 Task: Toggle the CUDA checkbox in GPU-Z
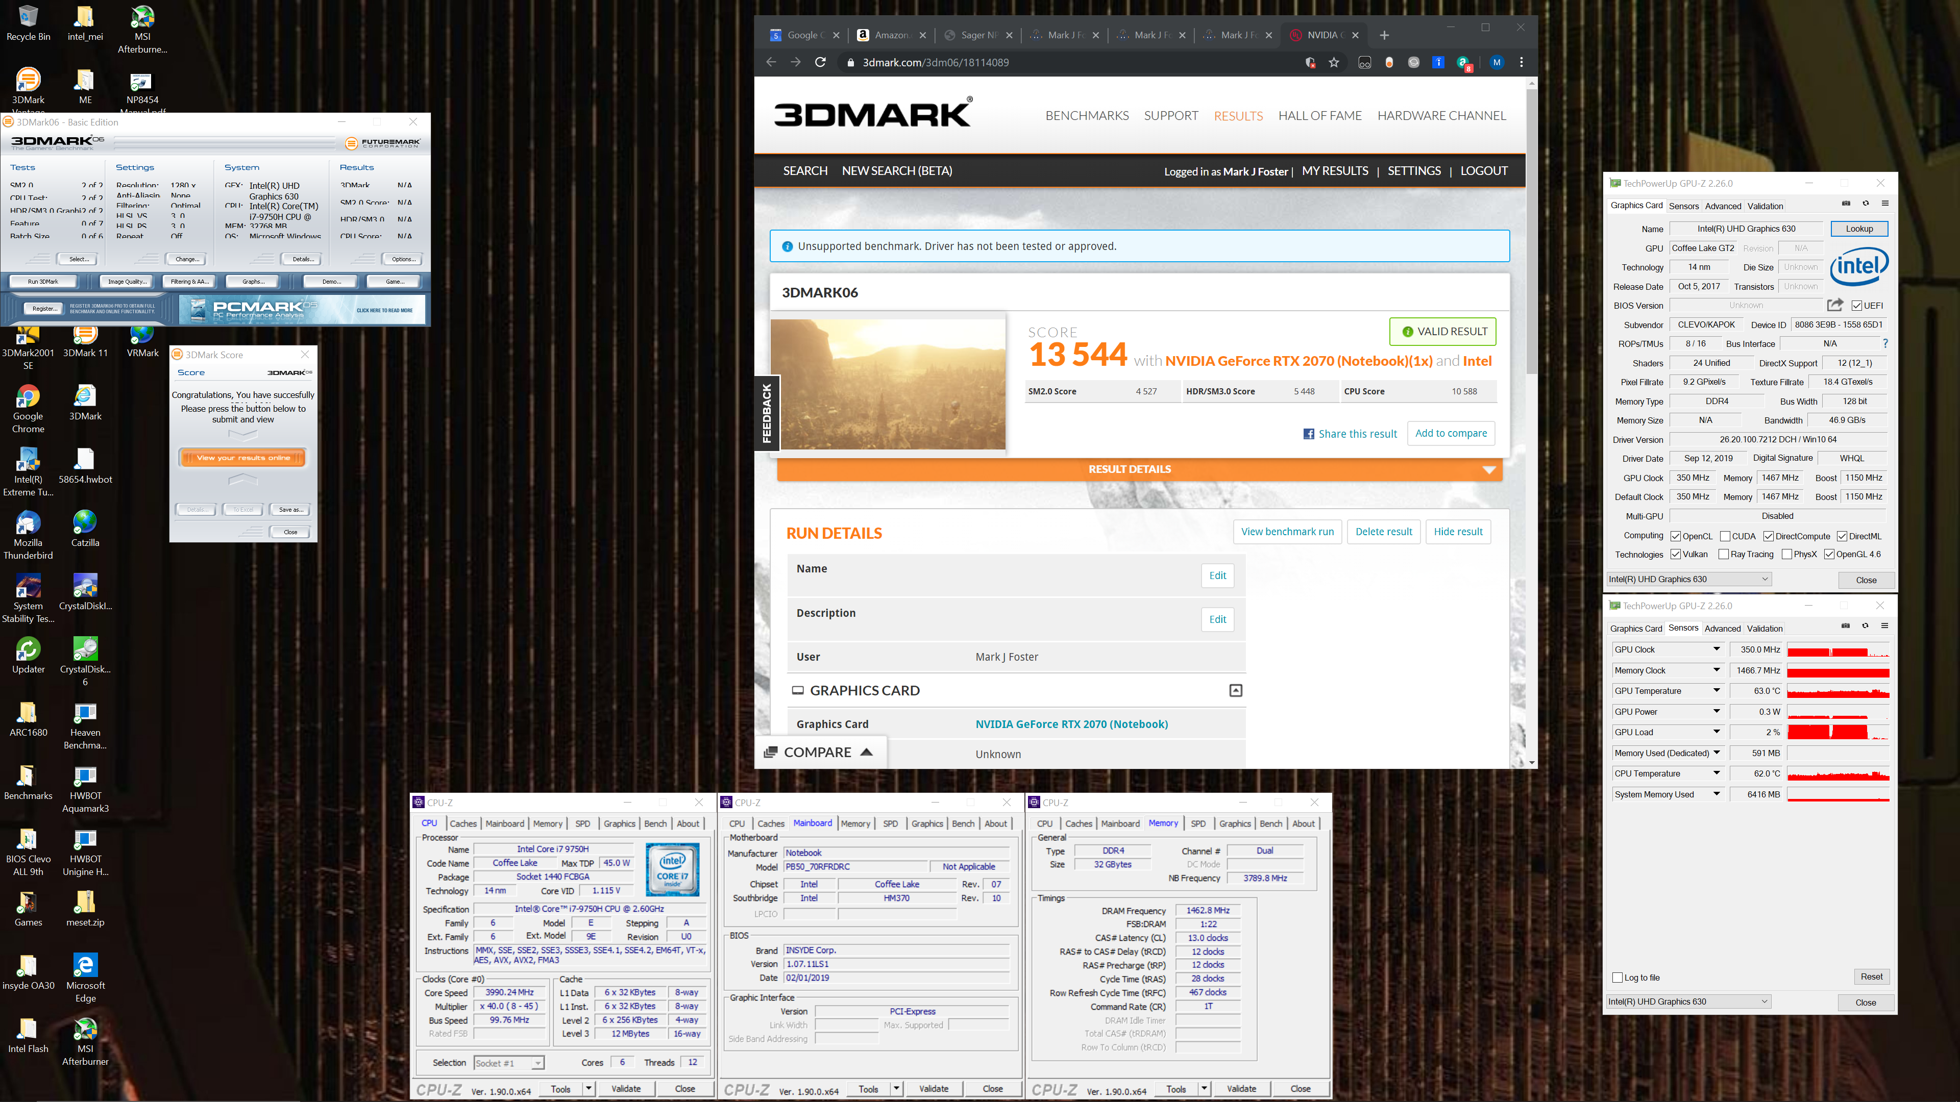pyautogui.click(x=1725, y=536)
